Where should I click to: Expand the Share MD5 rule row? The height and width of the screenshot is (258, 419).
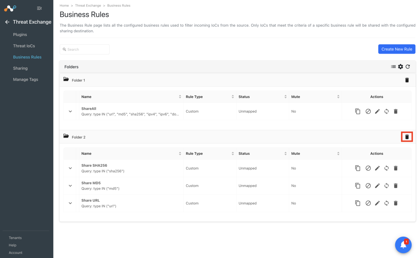[70, 186]
